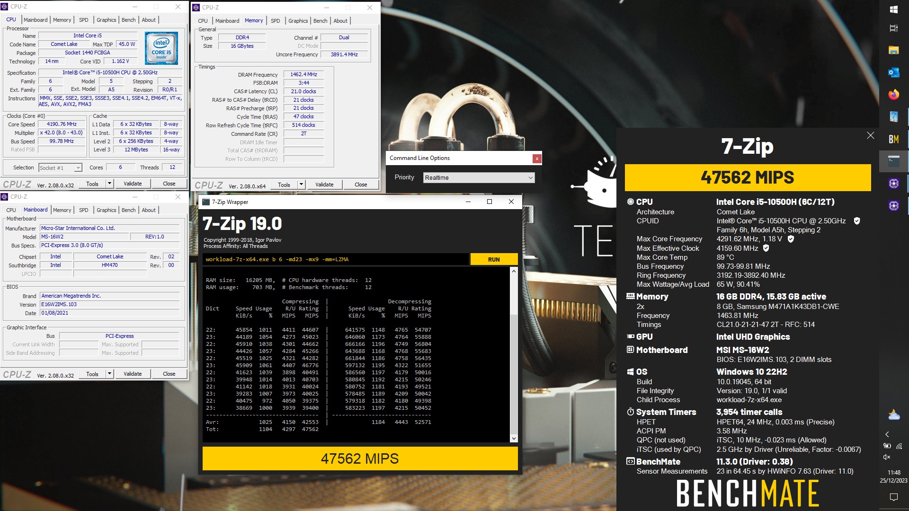Open Tools dropdown arrow in CPU-Z Memory window
909x511 pixels.
click(x=301, y=185)
